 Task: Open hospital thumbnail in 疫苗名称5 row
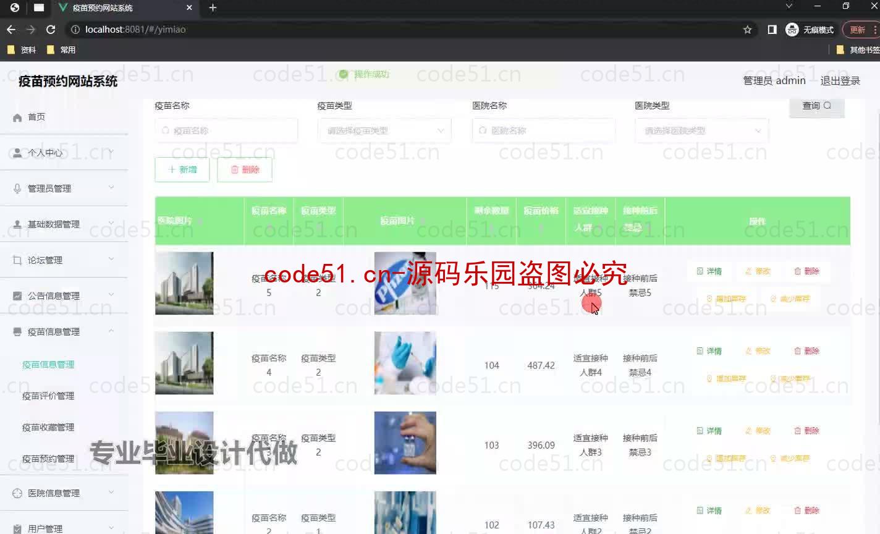(x=184, y=283)
